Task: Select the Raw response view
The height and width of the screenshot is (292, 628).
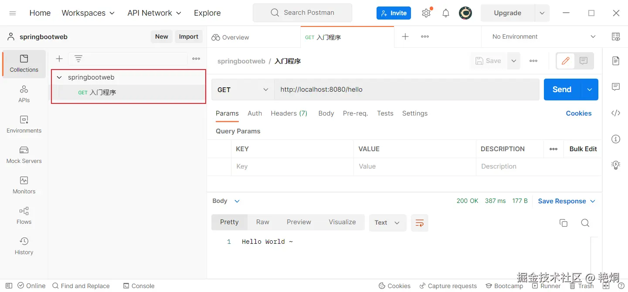Action: 263,222
